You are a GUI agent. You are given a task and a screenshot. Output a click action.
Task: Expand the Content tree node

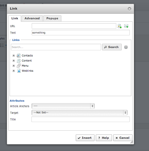click(x=14, y=61)
